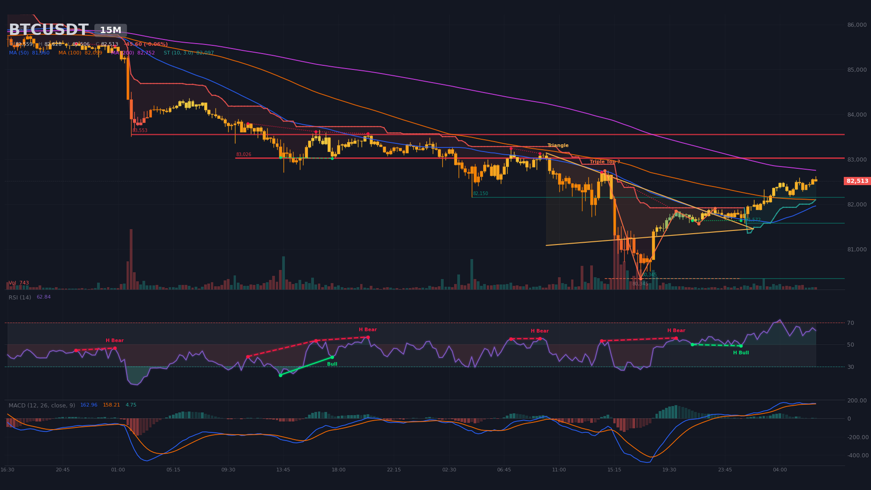The image size is (871, 490).
Task: Click the green Bull label in RSI panel
Action: coord(332,364)
